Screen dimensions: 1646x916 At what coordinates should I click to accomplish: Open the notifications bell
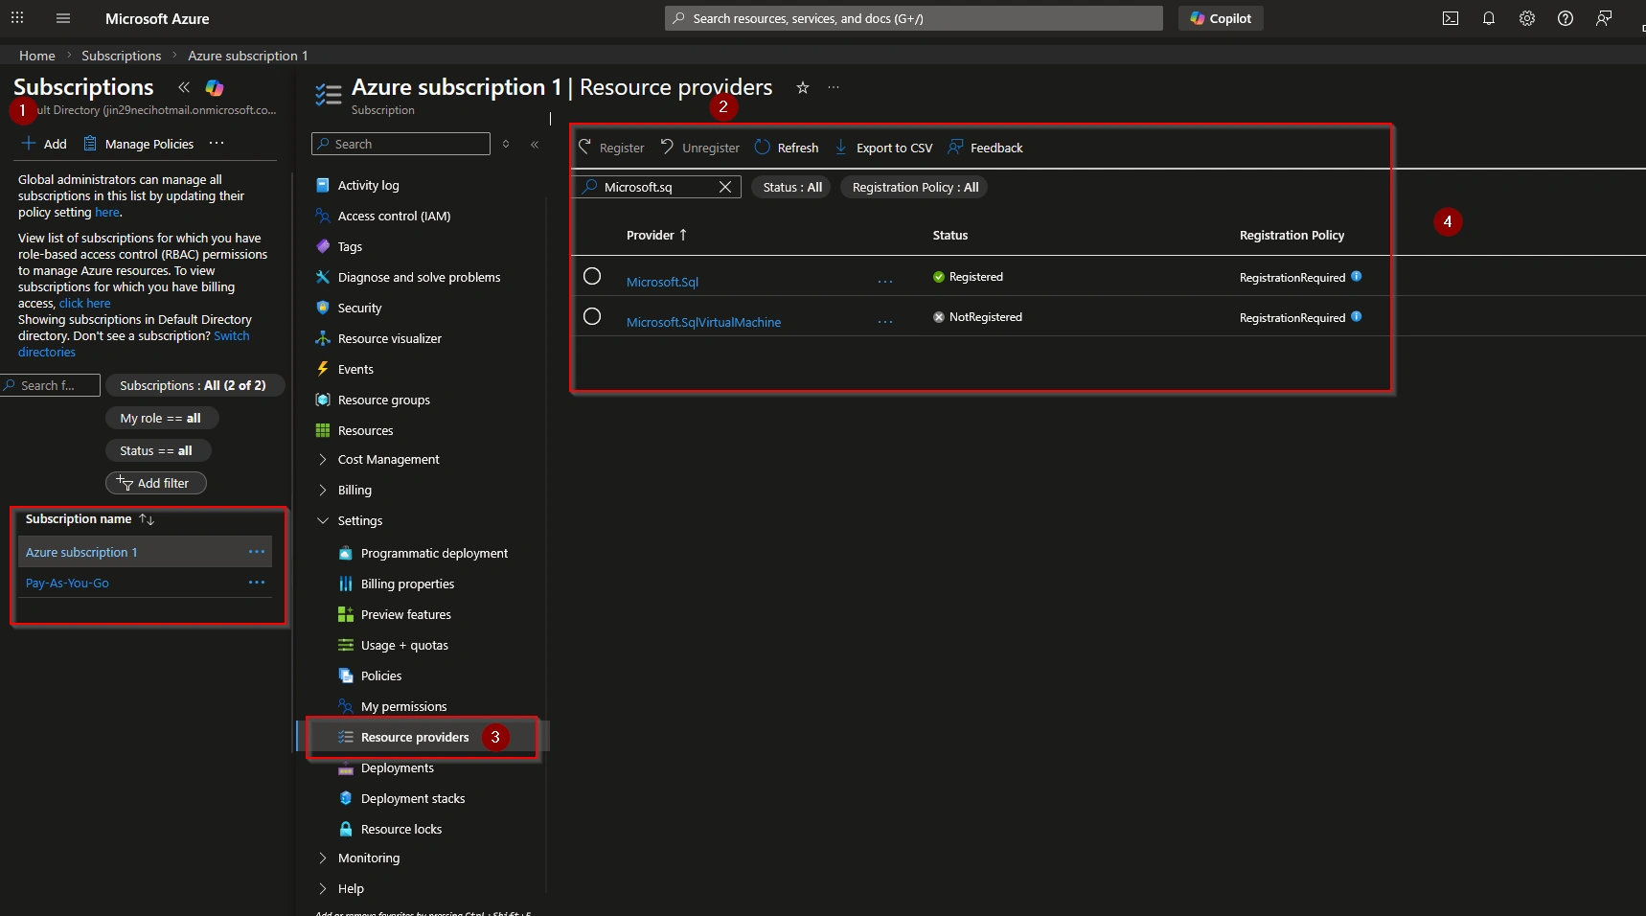point(1489,18)
